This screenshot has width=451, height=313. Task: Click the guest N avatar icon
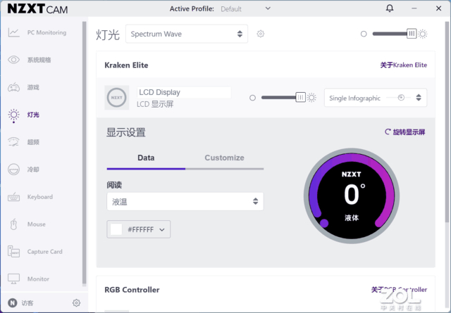click(12, 302)
